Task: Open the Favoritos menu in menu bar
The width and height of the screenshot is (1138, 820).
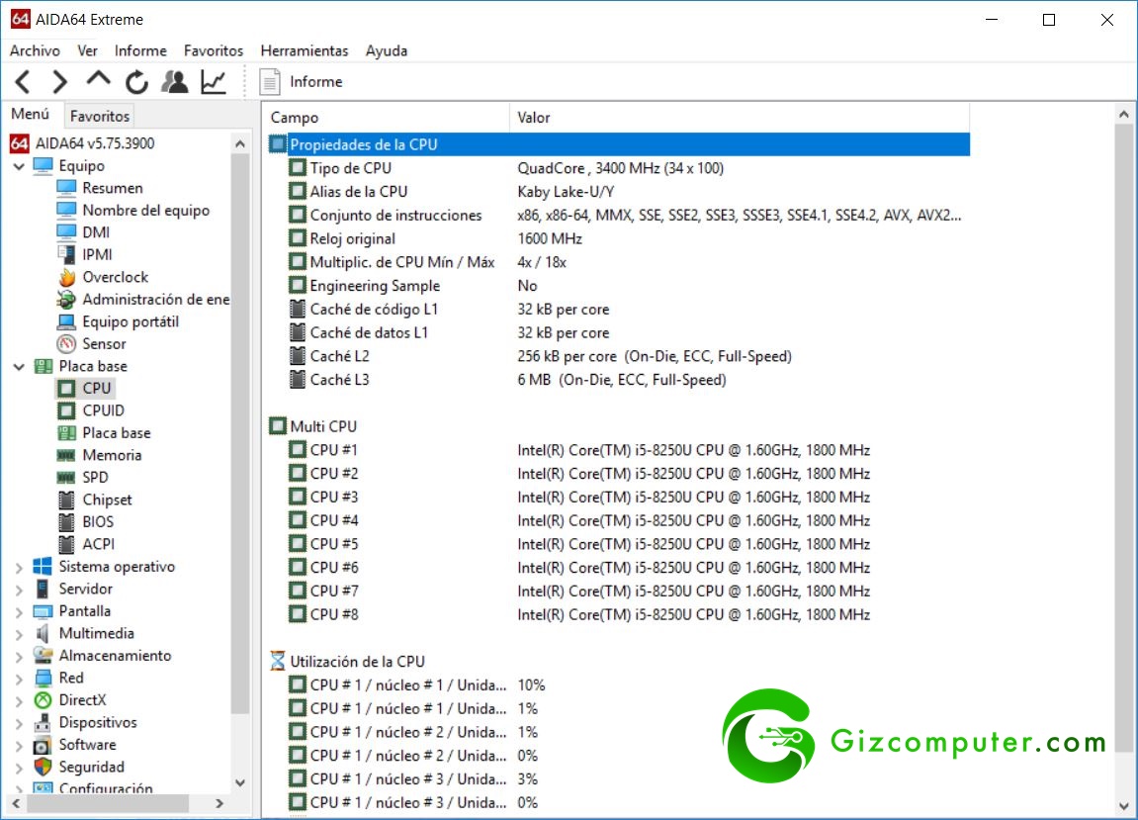Action: [x=214, y=50]
